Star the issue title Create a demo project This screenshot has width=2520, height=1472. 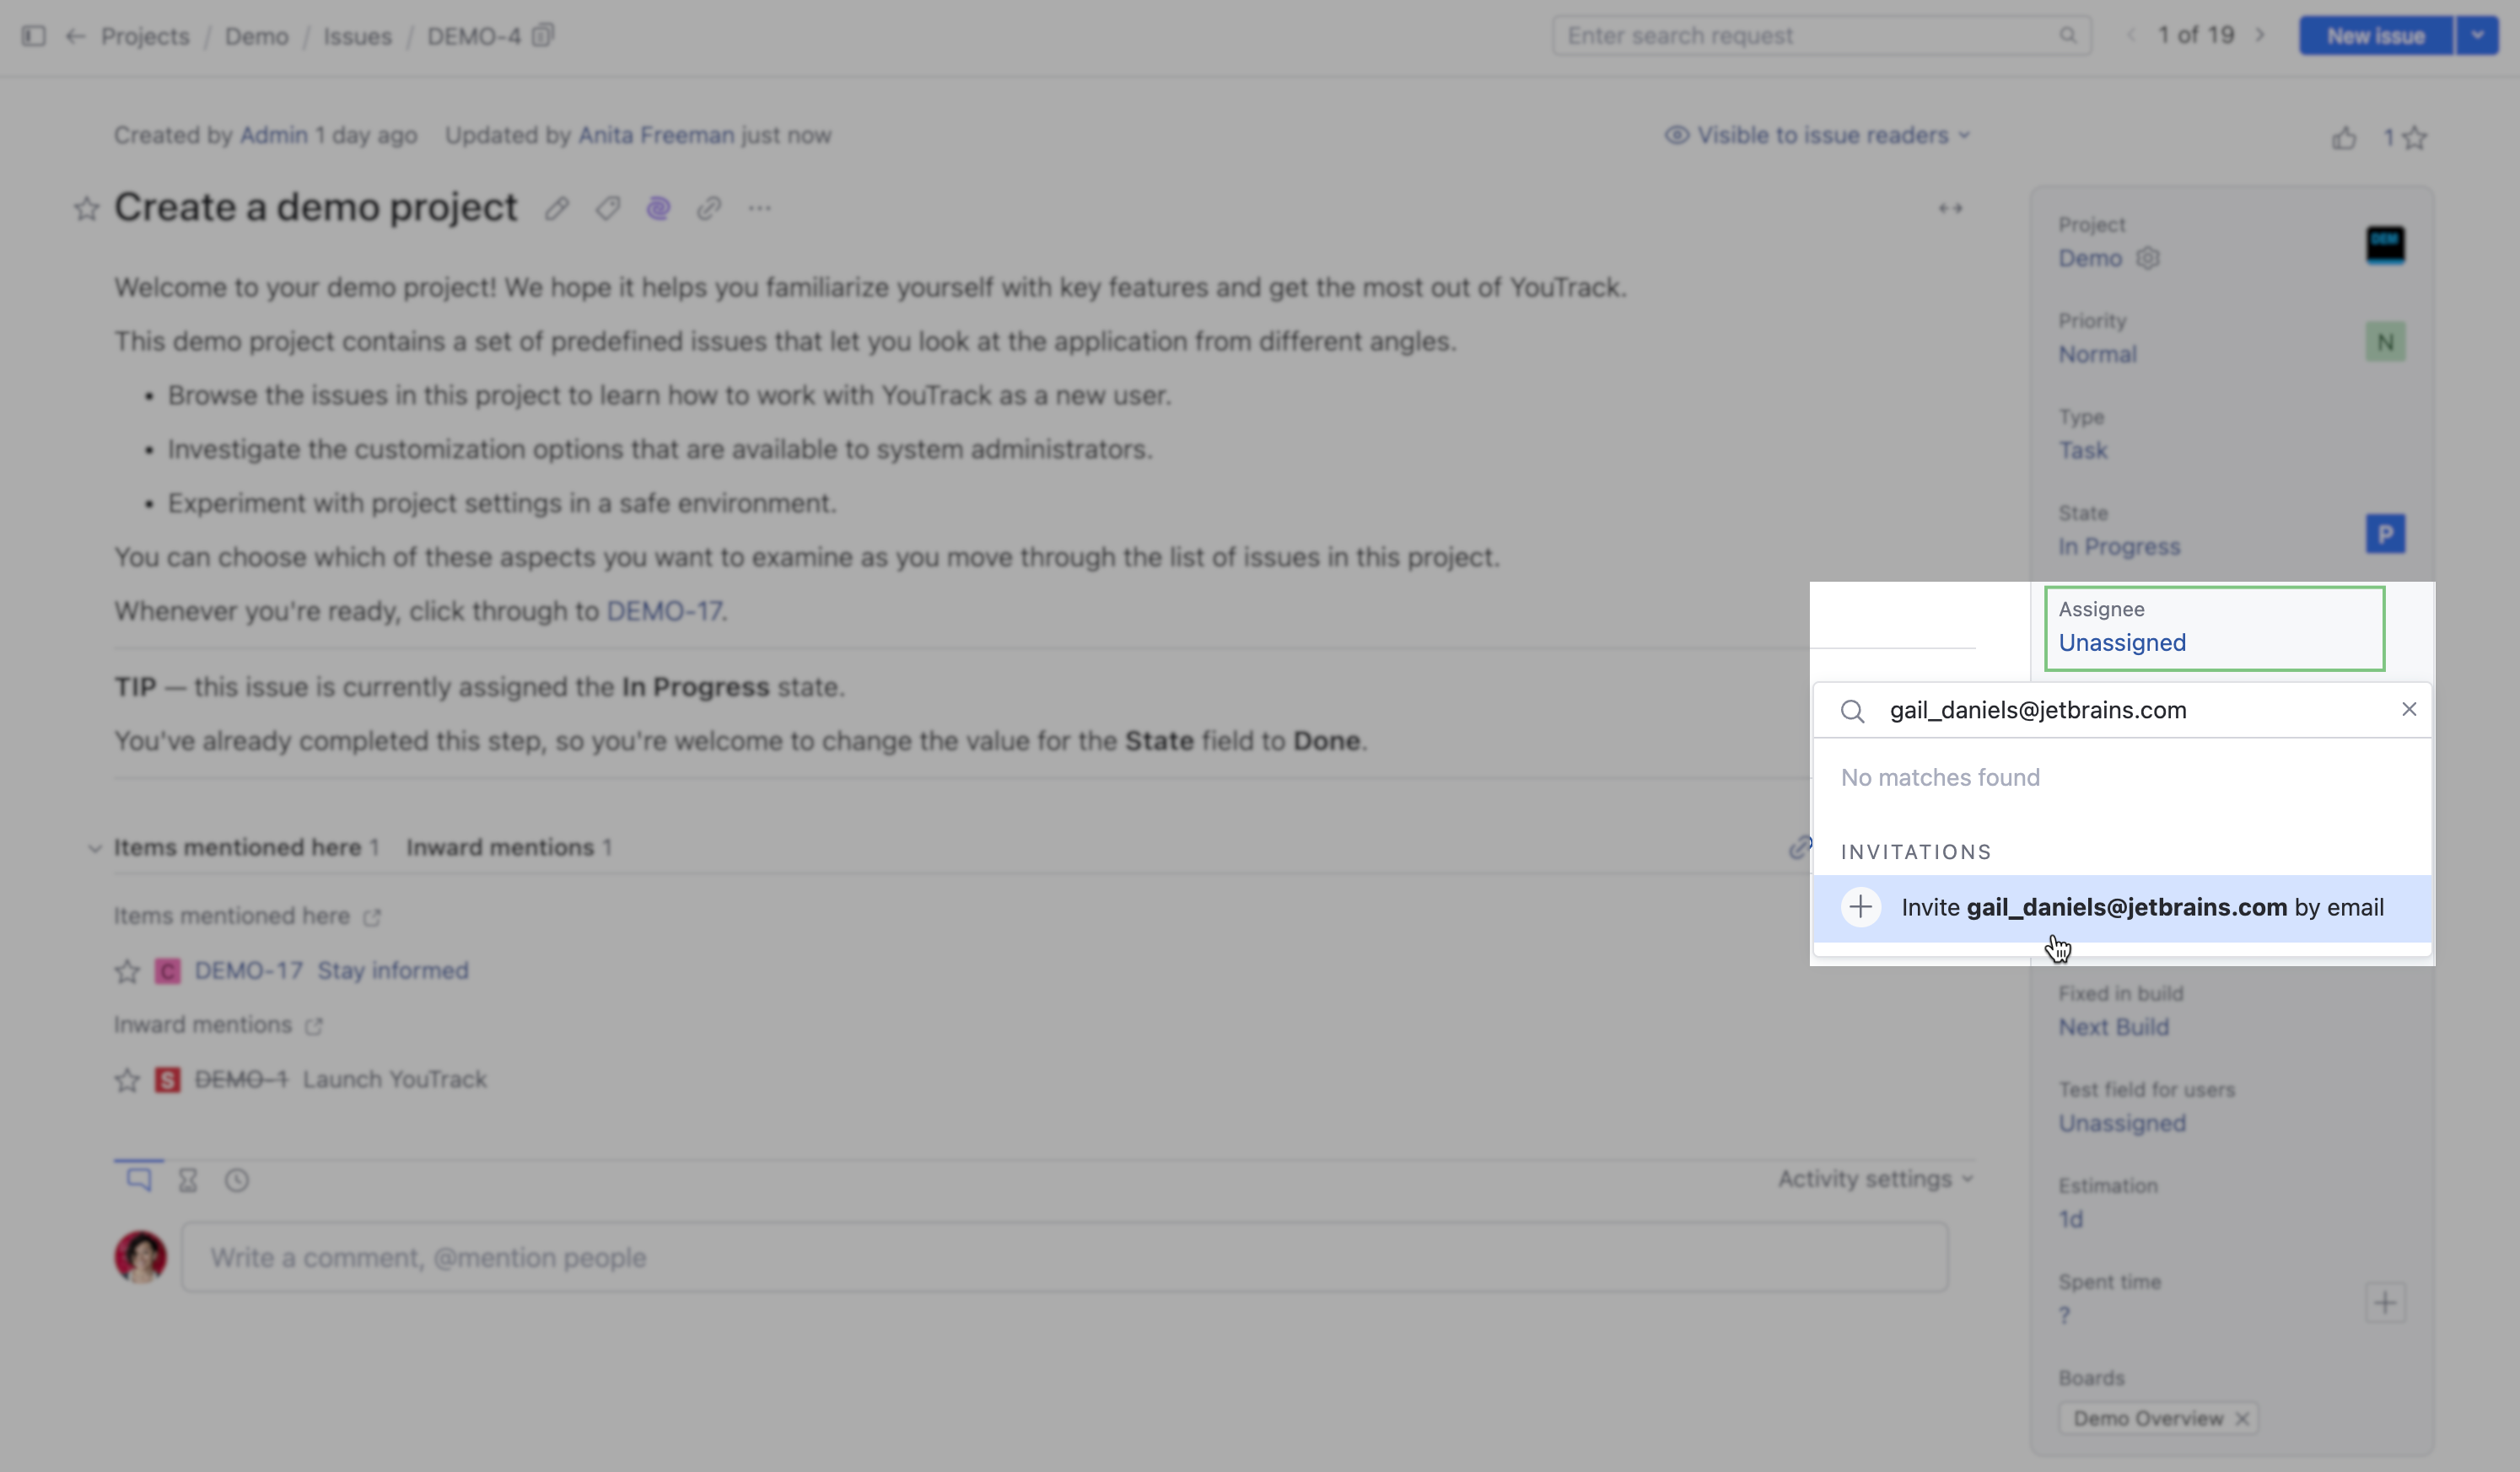(87, 209)
